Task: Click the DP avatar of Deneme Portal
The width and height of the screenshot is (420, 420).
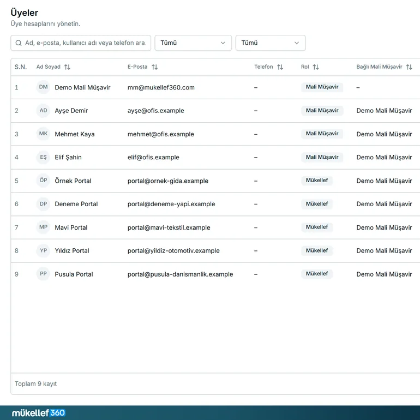Action: point(43,204)
